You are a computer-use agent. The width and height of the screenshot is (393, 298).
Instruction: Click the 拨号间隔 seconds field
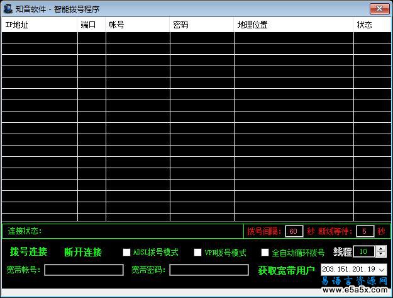point(294,231)
